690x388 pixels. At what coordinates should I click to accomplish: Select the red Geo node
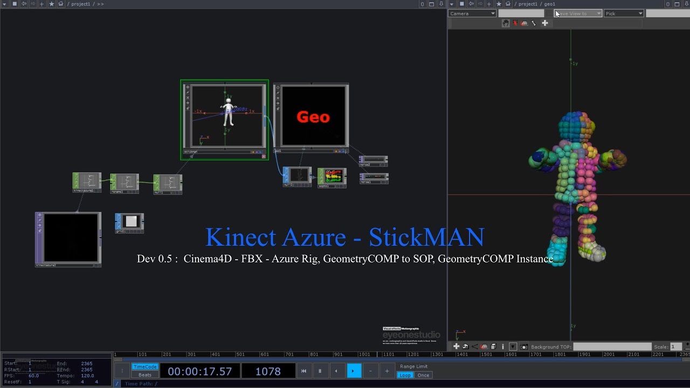click(x=311, y=118)
